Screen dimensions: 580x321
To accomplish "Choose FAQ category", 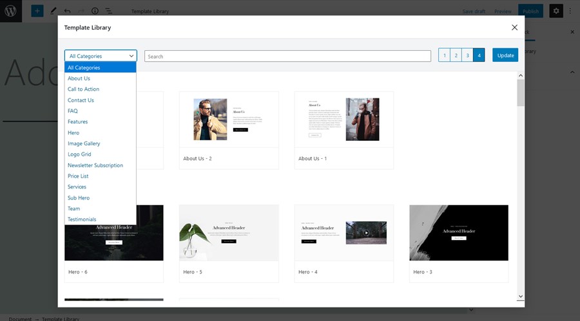I will pos(101,111).
